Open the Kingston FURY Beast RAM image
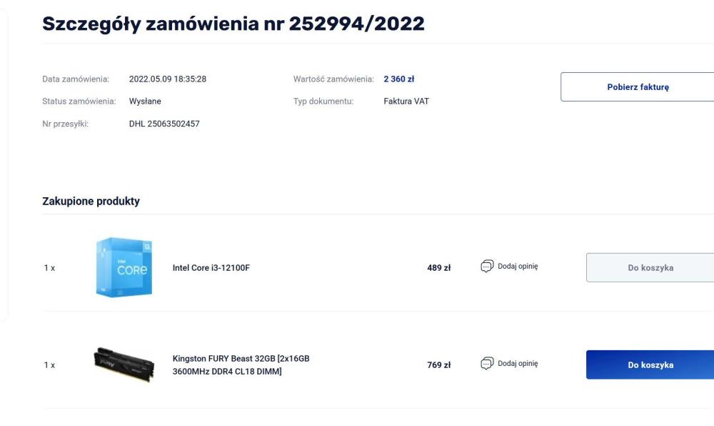The height and width of the screenshot is (426, 714). 123,364
